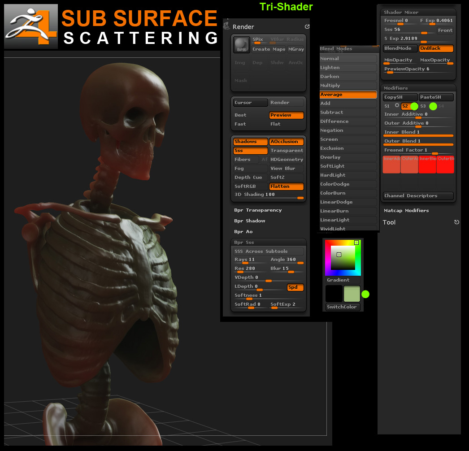This screenshot has height=451, width=469.
Task: Choose Overlay blend mode
Action: 348,157
